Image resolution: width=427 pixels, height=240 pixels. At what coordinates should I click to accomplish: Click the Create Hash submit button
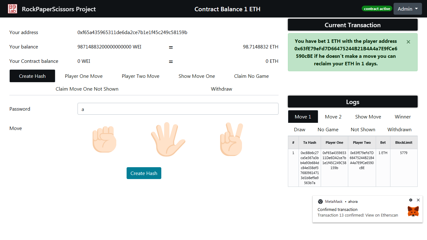(x=144, y=173)
